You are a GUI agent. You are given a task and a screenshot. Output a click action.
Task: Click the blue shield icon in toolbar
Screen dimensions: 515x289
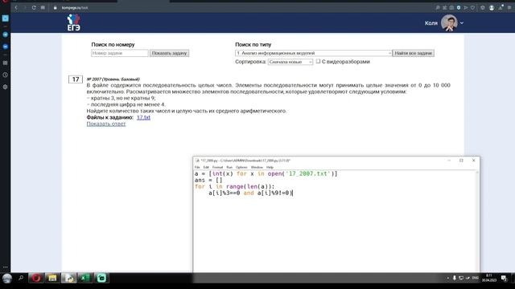coord(459,7)
